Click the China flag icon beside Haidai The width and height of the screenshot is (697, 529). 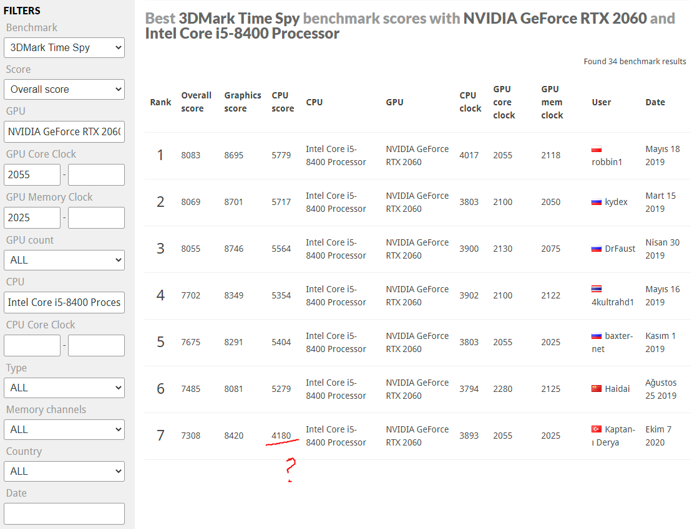(x=597, y=389)
